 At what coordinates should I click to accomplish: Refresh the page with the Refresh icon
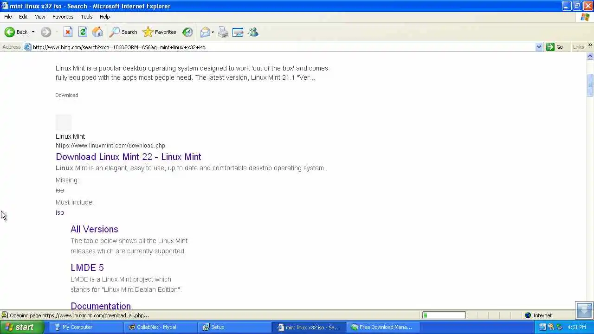pos(83,32)
